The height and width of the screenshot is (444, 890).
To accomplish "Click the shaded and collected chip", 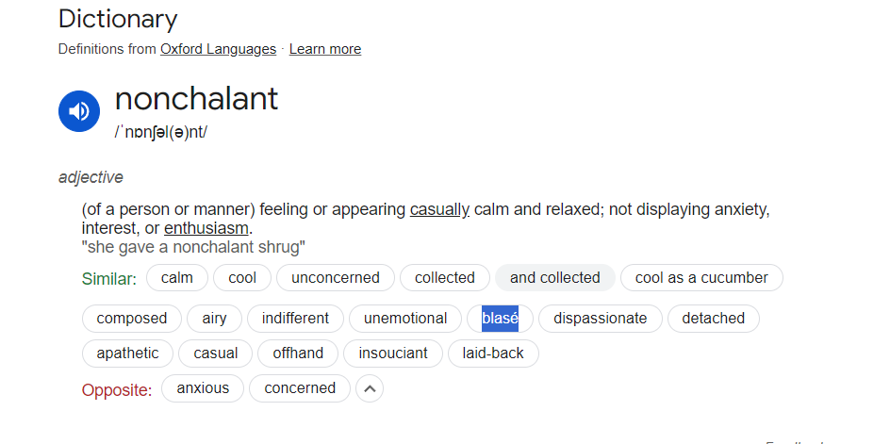I will click(x=555, y=278).
